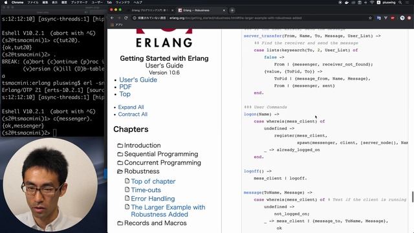Viewport: 414px width, 233px height.
Task: Click the webcam video thumbnail
Action: coord(50,185)
